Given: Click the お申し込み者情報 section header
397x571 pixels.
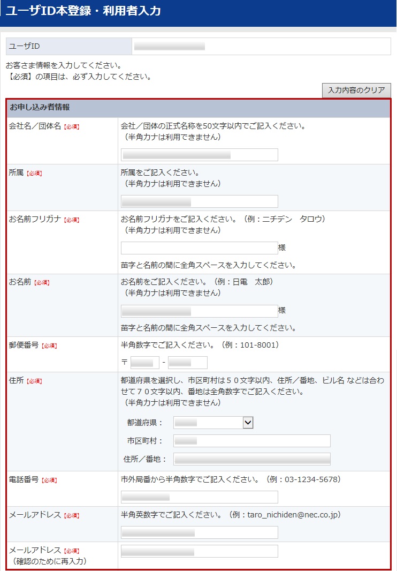Looking at the screenshot, I should tap(40, 107).
